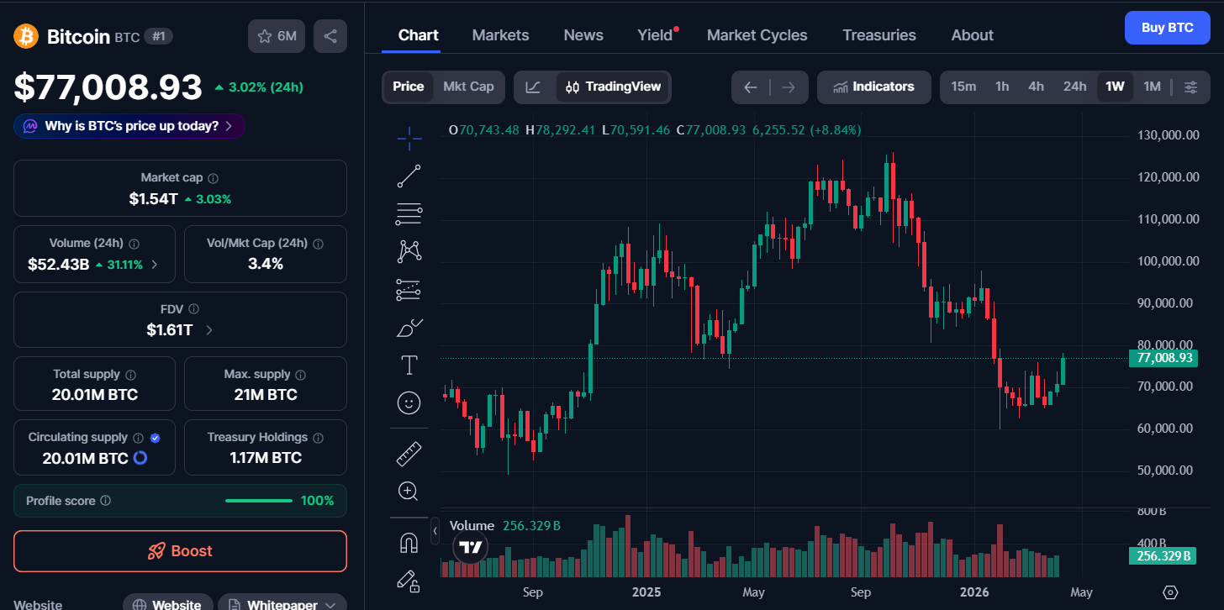Add Bitcoin to watchlist star button
Viewport: 1224px width, 610px height.
pyautogui.click(x=277, y=36)
